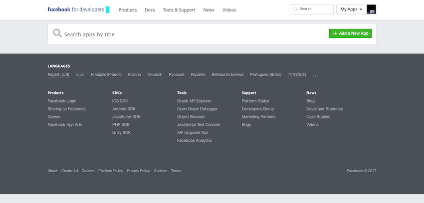
Task: Open the Platform Status link
Action: pos(255,101)
